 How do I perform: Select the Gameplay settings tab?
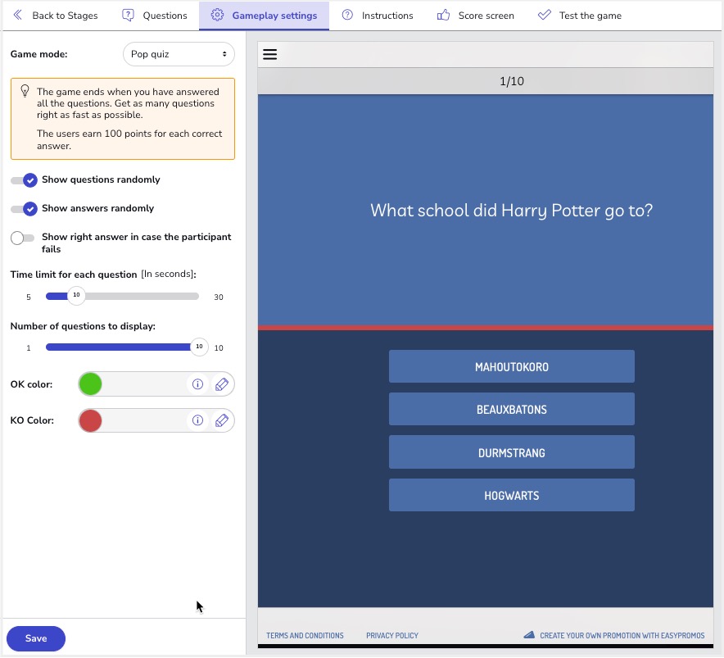point(264,16)
